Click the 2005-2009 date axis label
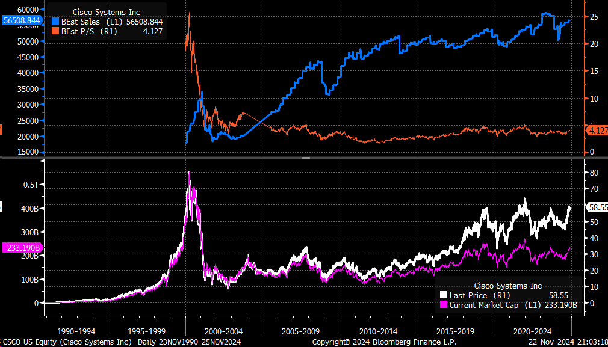This screenshot has height=347, width=608. pyautogui.click(x=301, y=331)
